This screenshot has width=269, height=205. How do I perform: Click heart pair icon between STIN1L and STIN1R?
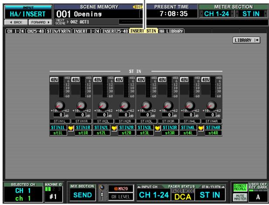tap(71, 128)
